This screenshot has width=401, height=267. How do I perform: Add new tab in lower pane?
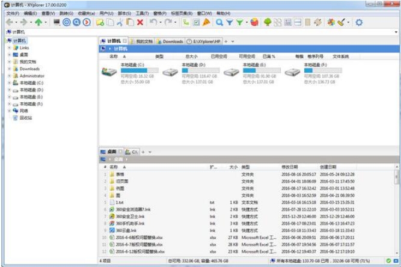tap(143, 152)
